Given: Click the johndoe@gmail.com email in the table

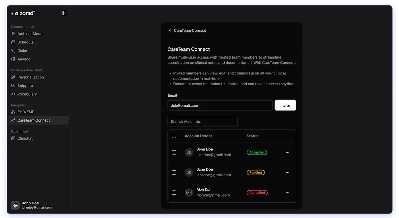Looking at the screenshot, I should tap(214, 155).
